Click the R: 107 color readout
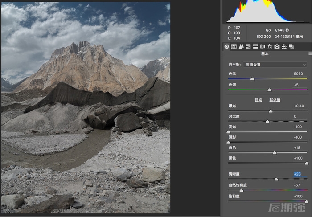 tap(234, 28)
